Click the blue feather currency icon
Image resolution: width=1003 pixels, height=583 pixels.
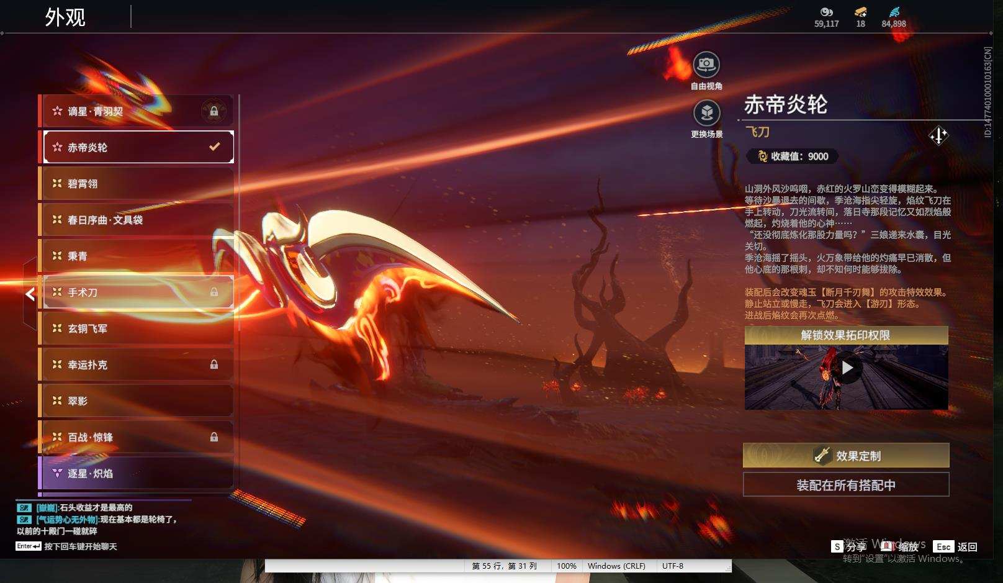(894, 12)
